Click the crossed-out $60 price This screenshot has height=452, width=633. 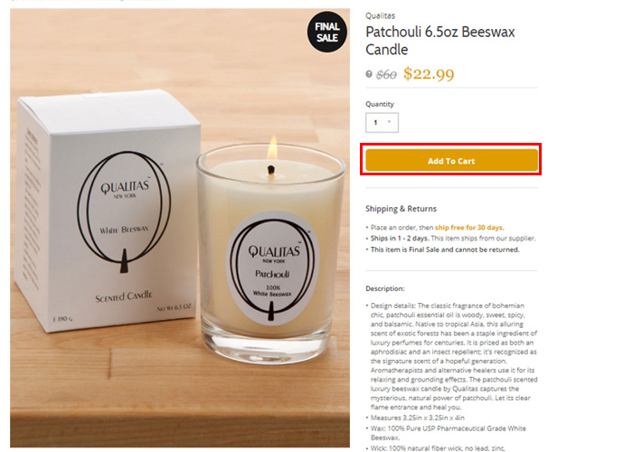[x=386, y=75]
